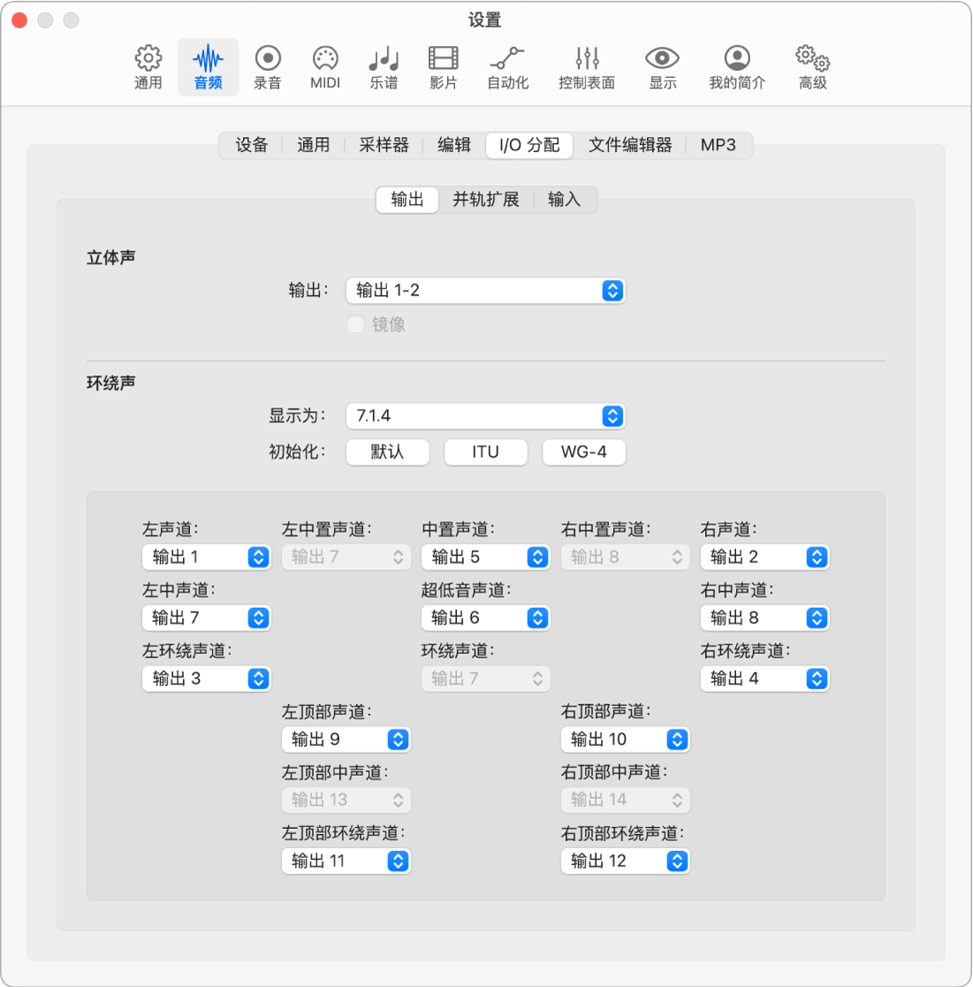Open the 左声道 output dropdown
The image size is (973, 987).
[x=207, y=557]
